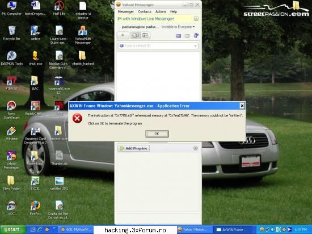This screenshot has height=234, width=312.
Task: Open the Yahoo! ID field dropdown arrow
Action: [195, 46]
